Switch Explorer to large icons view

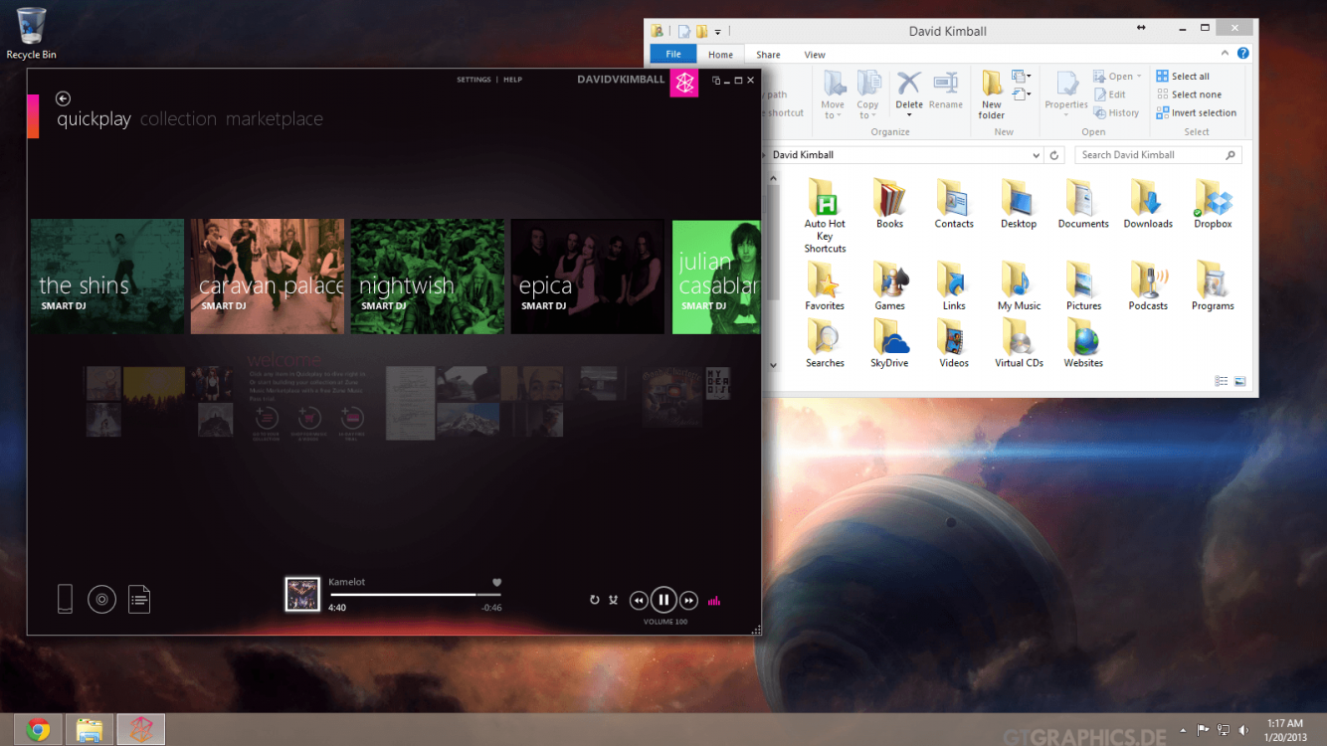tap(1239, 381)
